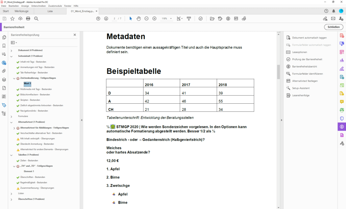Open the Zusatzmodule menu
This screenshot has height=209, width=346.
tap(55, 6)
